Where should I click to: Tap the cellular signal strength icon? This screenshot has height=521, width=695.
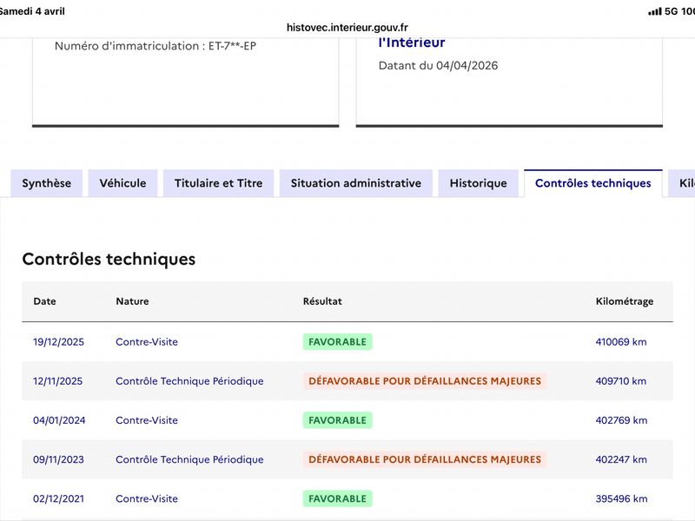click(654, 11)
